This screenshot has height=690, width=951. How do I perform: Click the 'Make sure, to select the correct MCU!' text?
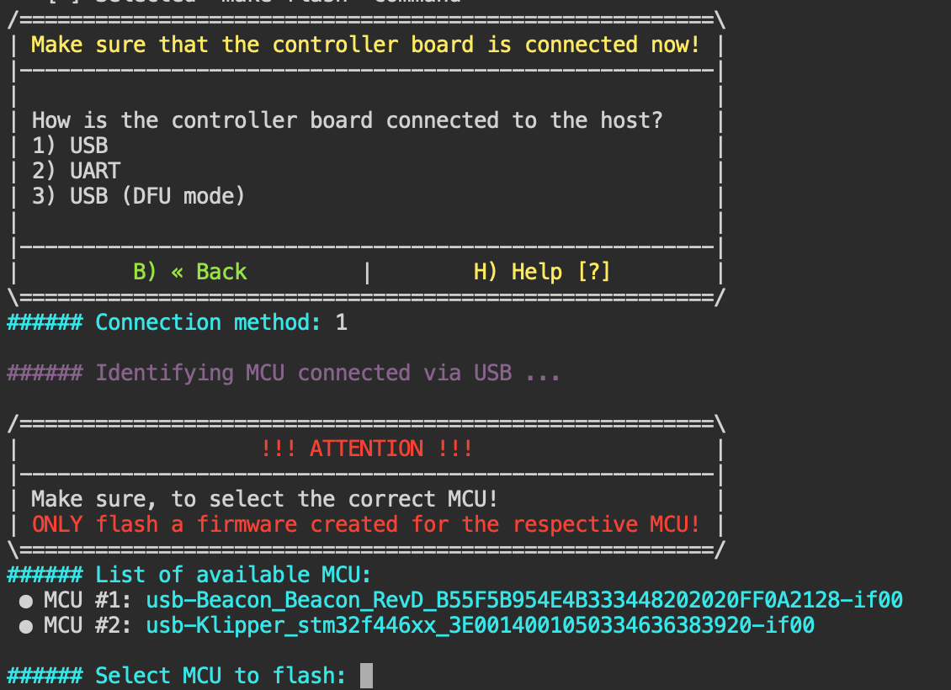[x=264, y=498]
